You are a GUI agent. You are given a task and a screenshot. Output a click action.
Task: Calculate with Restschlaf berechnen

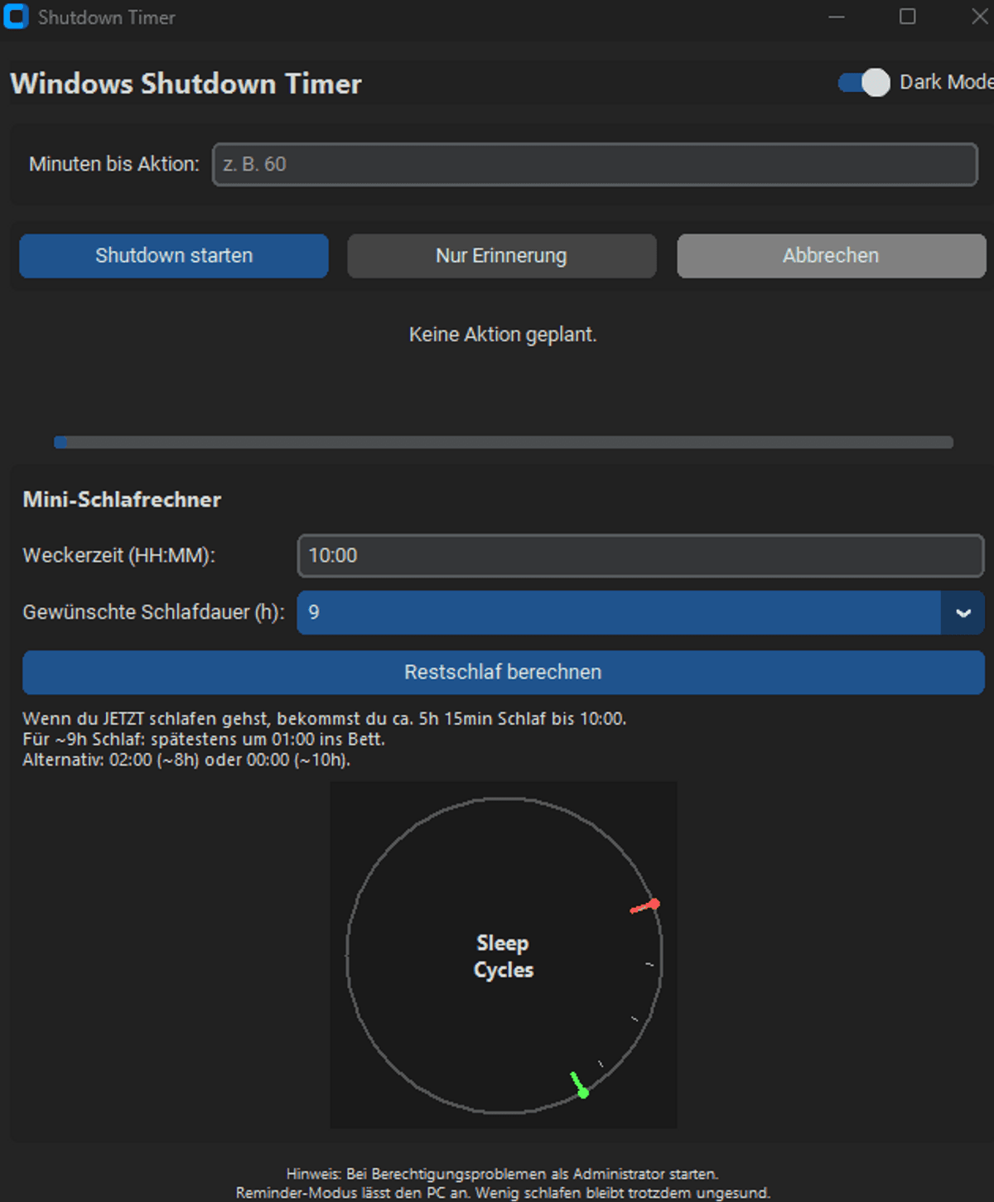tap(503, 672)
